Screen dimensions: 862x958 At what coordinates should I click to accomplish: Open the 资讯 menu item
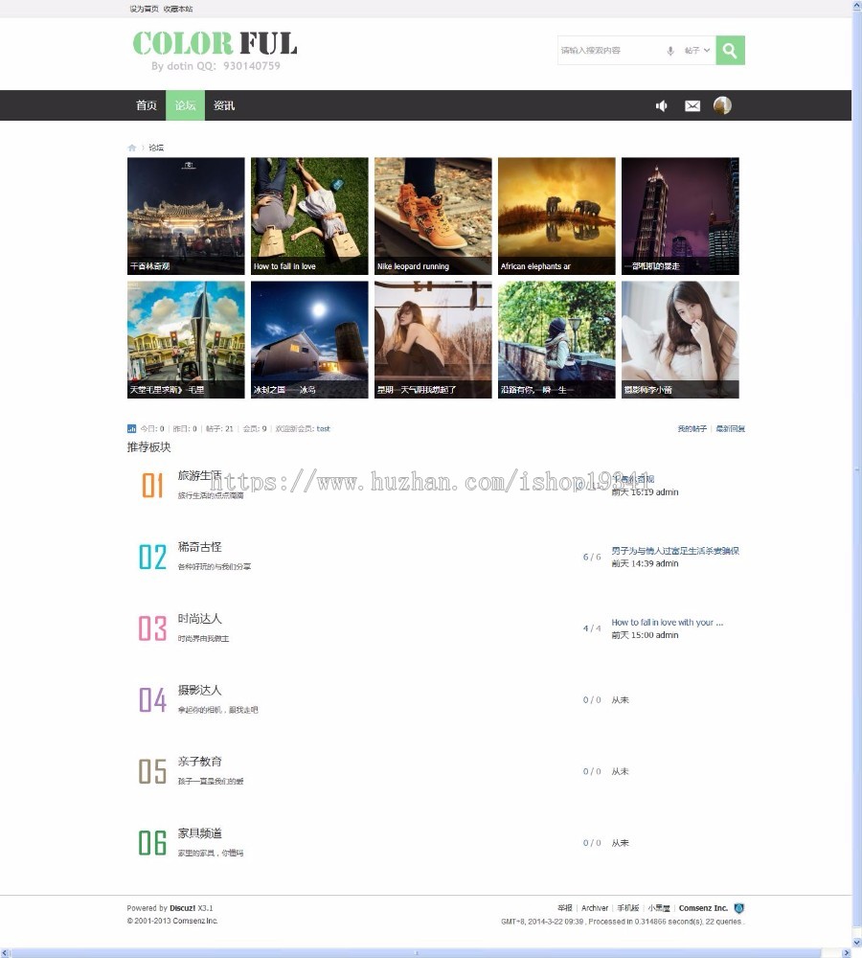point(223,105)
